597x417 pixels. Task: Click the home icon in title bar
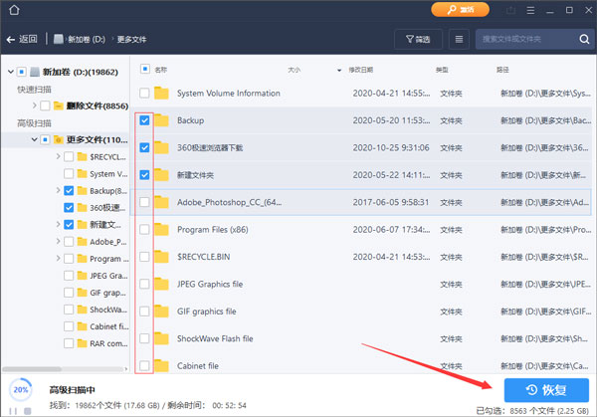(x=13, y=10)
